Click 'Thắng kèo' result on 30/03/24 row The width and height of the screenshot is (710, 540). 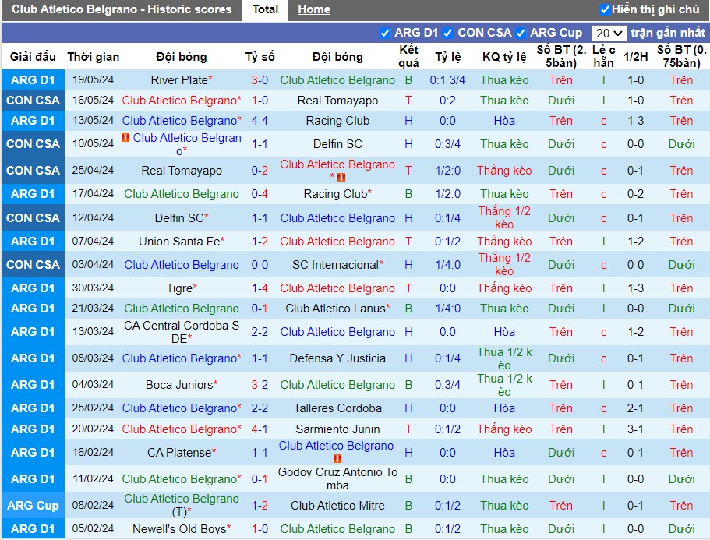pos(504,288)
